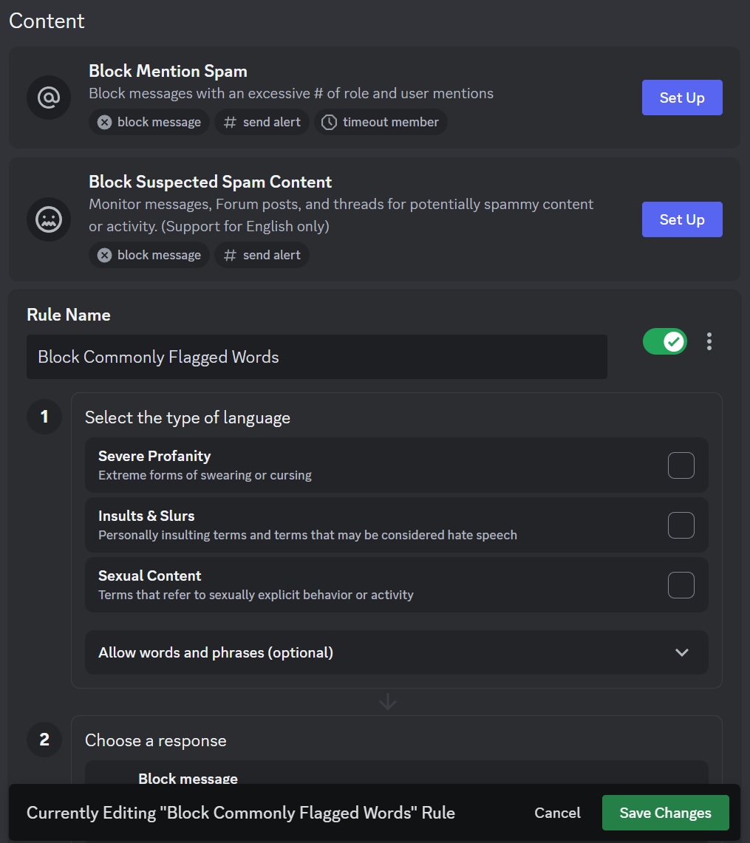
Task: Click the send alert hashtag icon under Block Mention Spam
Action: [229, 122]
